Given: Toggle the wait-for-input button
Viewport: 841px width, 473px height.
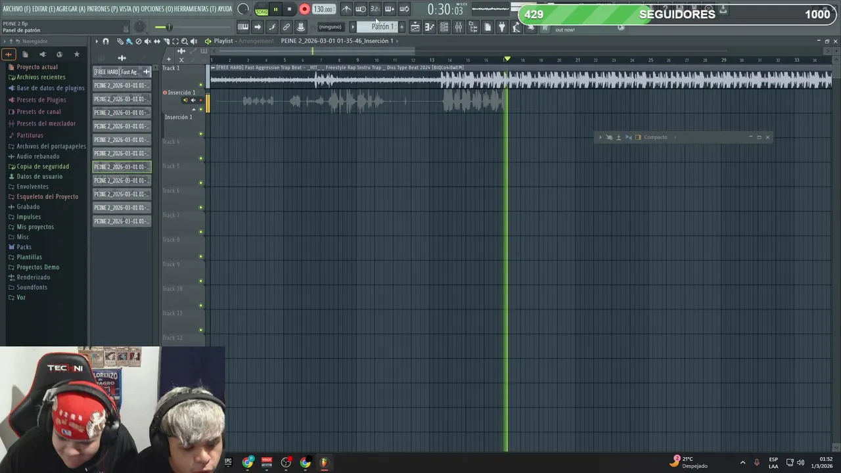Looking at the screenshot, I should tap(361, 9).
